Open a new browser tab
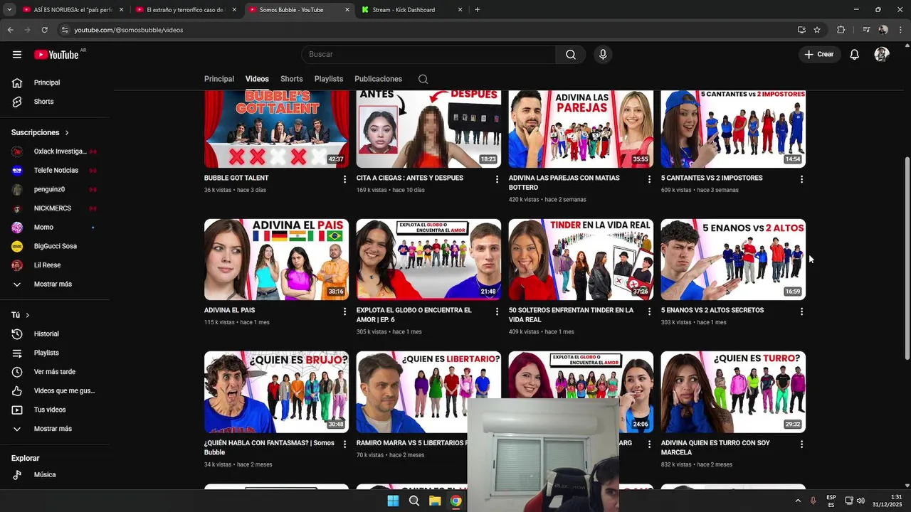Image resolution: width=911 pixels, height=512 pixels. [477, 10]
